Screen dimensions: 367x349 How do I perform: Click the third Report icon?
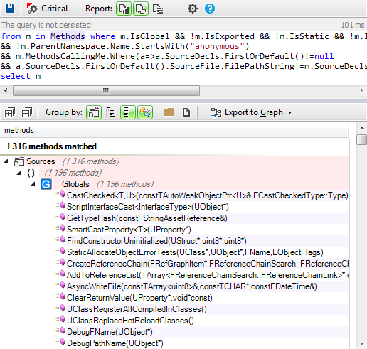pyautogui.click(x=158, y=9)
